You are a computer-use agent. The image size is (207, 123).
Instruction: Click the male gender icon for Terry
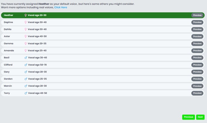click(26, 93)
